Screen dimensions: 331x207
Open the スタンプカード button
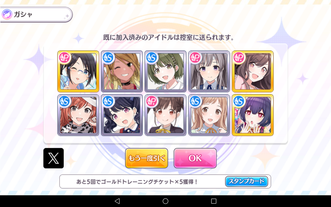pos(247,181)
